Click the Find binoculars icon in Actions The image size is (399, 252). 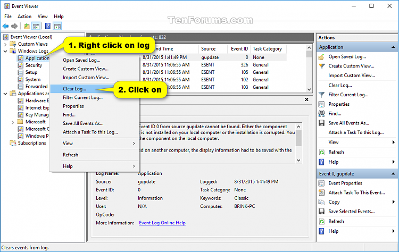pyautogui.click(x=321, y=114)
